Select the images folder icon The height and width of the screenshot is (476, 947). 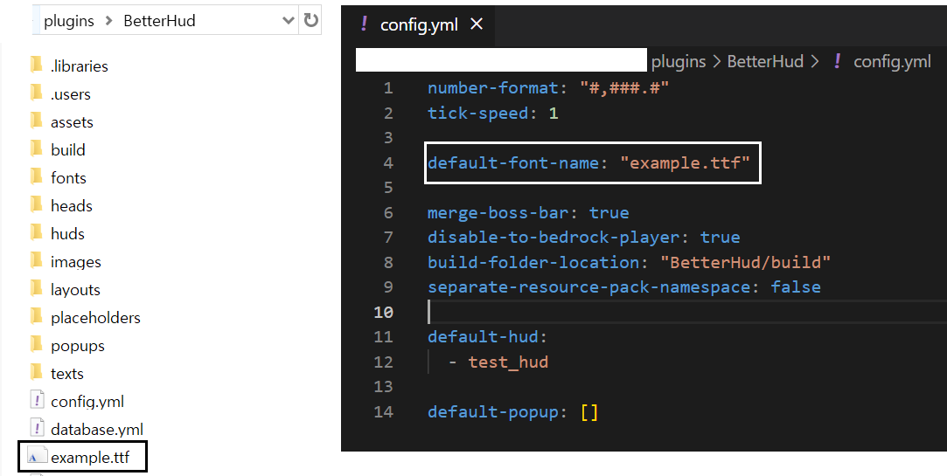(36, 260)
